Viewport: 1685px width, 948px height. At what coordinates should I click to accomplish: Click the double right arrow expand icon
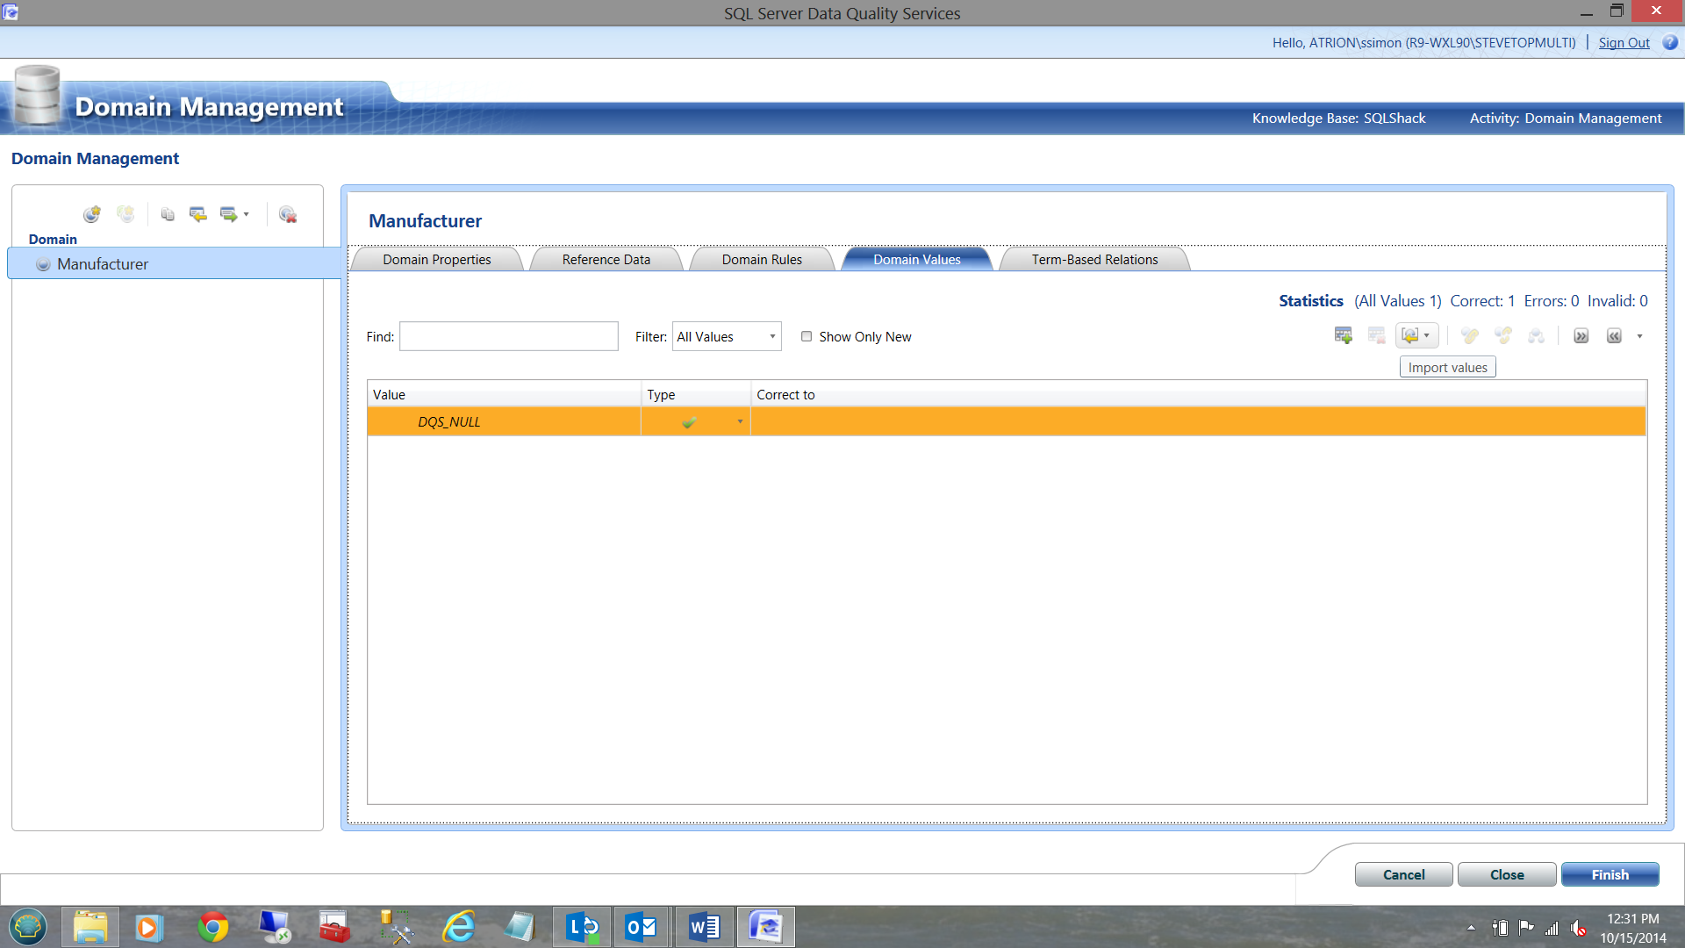click(1581, 336)
